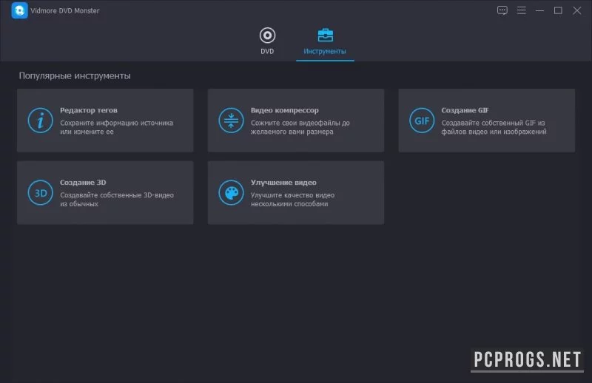Image resolution: width=592 pixels, height=383 pixels.
Task: Maximize the Vidmore window
Action: (558, 10)
